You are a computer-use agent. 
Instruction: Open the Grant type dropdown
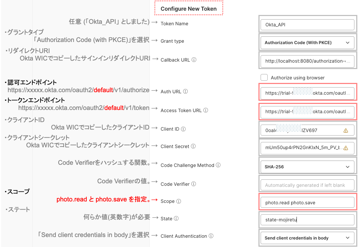[307, 42]
